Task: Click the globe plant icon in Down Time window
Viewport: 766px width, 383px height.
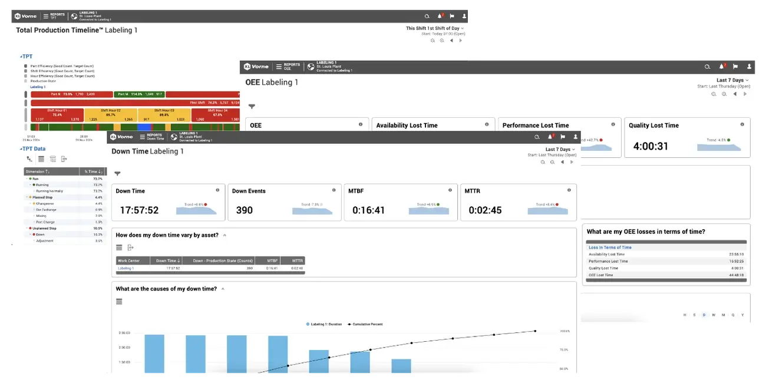Action: (x=174, y=137)
